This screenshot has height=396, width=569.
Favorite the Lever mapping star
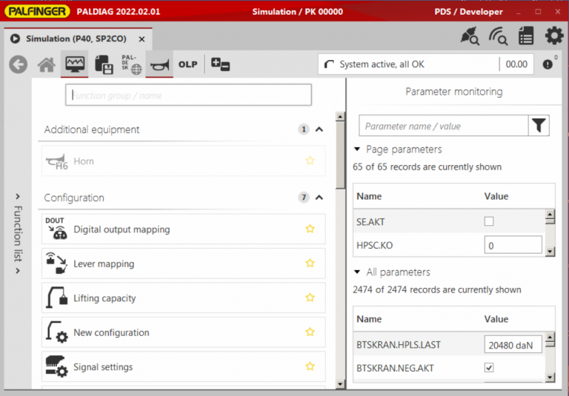[x=310, y=264]
